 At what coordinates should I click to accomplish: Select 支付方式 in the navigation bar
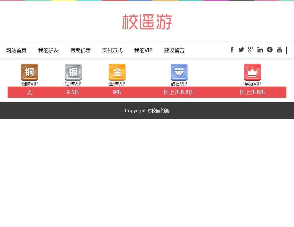click(x=112, y=50)
